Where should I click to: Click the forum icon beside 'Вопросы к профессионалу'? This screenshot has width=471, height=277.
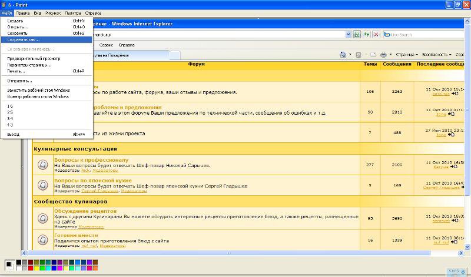(42, 165)
